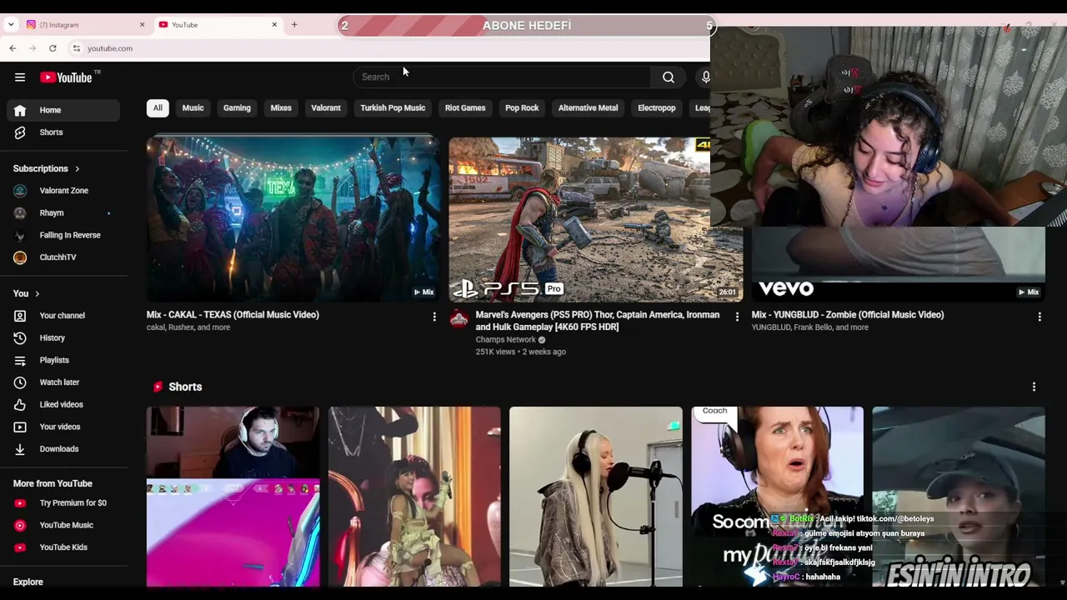Click the YouTube search input field
This screenshot has height=600, width=1067.
[502, 77]
